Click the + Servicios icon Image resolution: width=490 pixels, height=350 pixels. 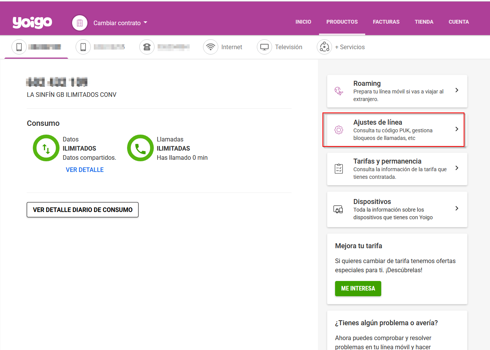324,47
